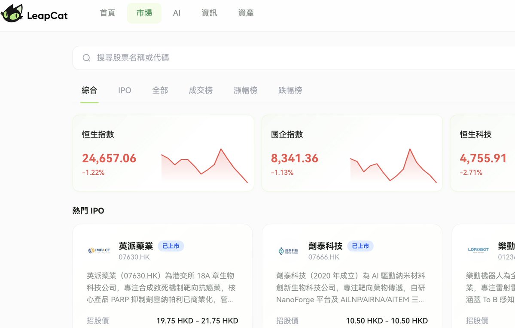Open the 劑泰科技 company name link
The width and height of the screenshot is (515, 328).
325,246
